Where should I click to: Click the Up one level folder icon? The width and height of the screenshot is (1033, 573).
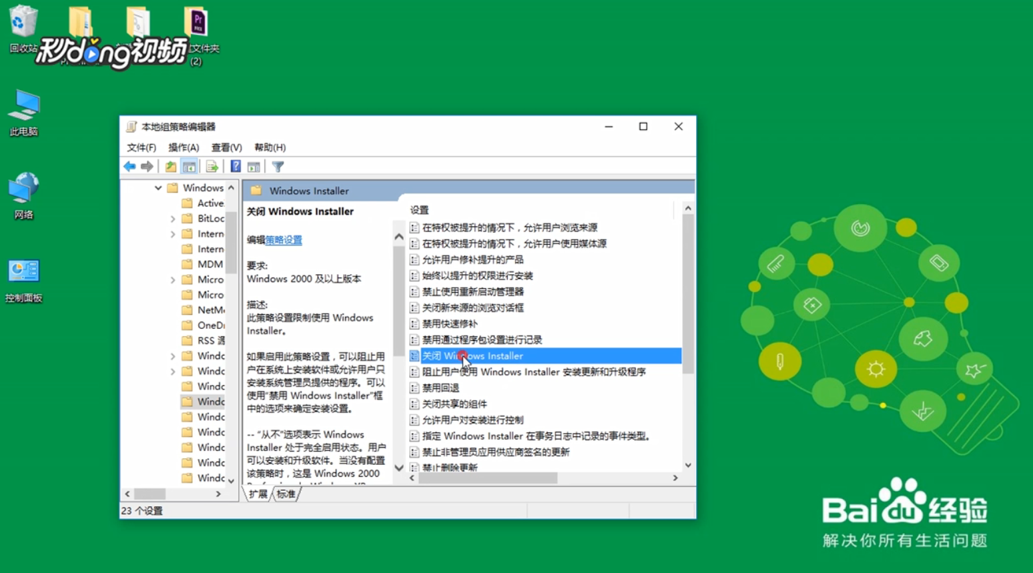tap(171, 167)
